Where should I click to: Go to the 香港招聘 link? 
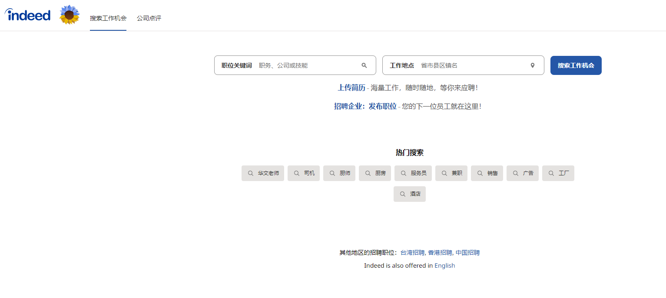[x=440, y=253]
